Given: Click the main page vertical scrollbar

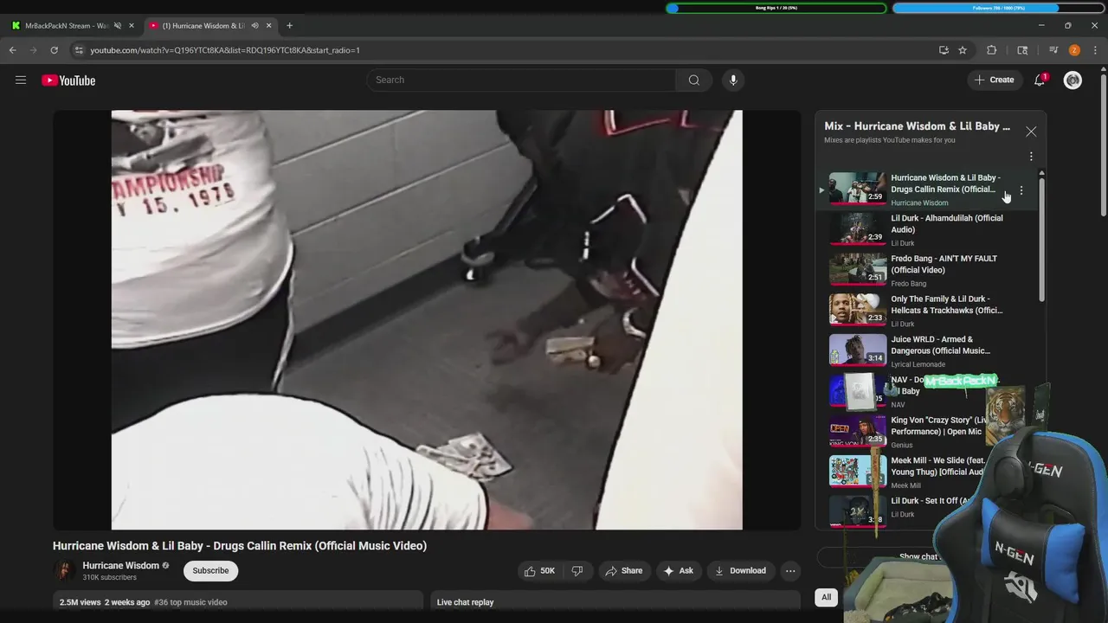Looking at the screenshot, I should click(1103, 147).
